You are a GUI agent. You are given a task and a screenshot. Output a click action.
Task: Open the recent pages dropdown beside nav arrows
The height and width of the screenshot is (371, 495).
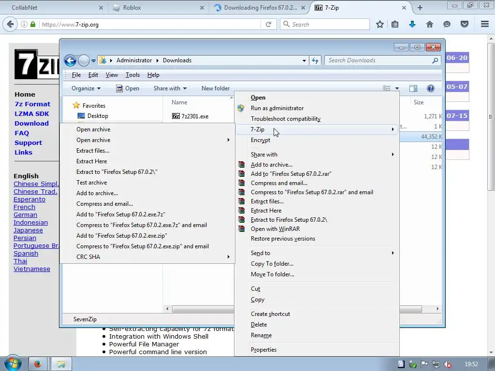[93, 60]
